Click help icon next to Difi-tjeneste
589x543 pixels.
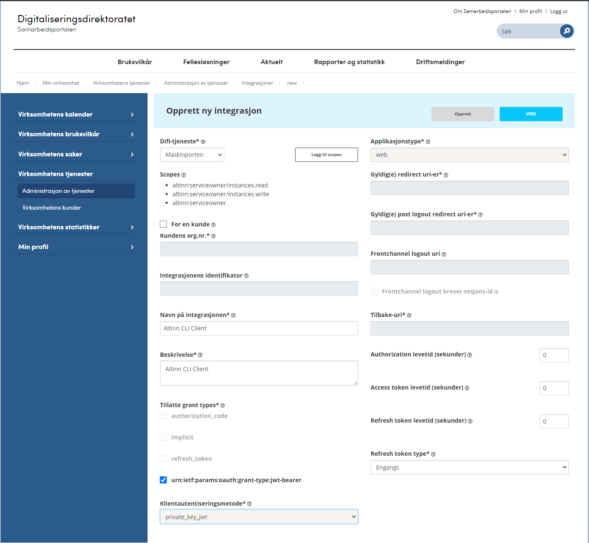point(203,142)
